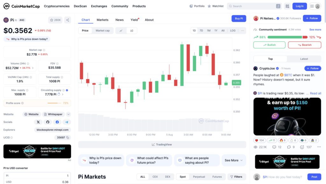Click the share icon beside Pi name
This screenshot has height=184, width=326.
click(x=67, y=20)
